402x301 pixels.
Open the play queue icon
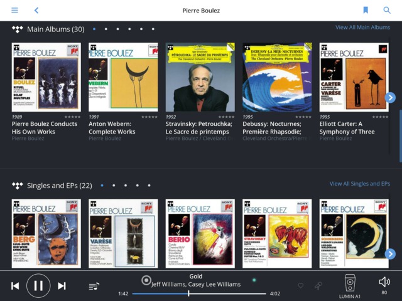point(94,286)
